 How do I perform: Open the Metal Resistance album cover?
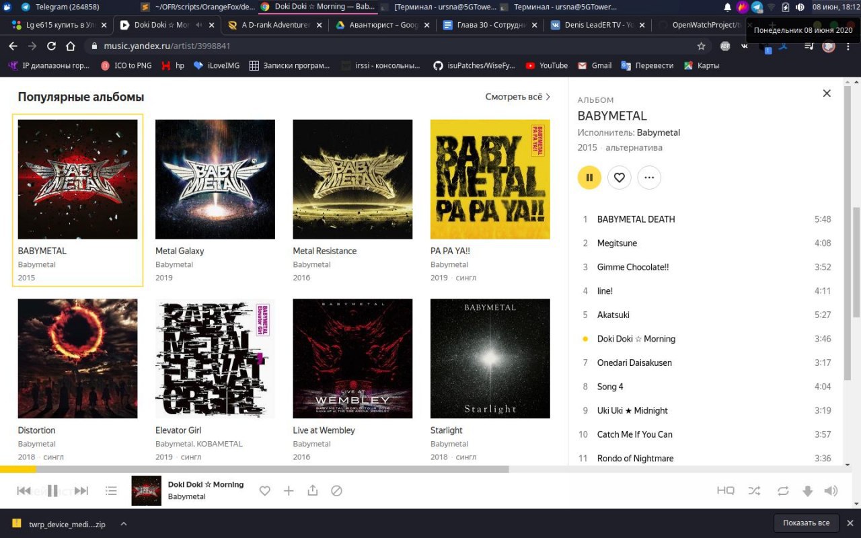click(352, 179)
